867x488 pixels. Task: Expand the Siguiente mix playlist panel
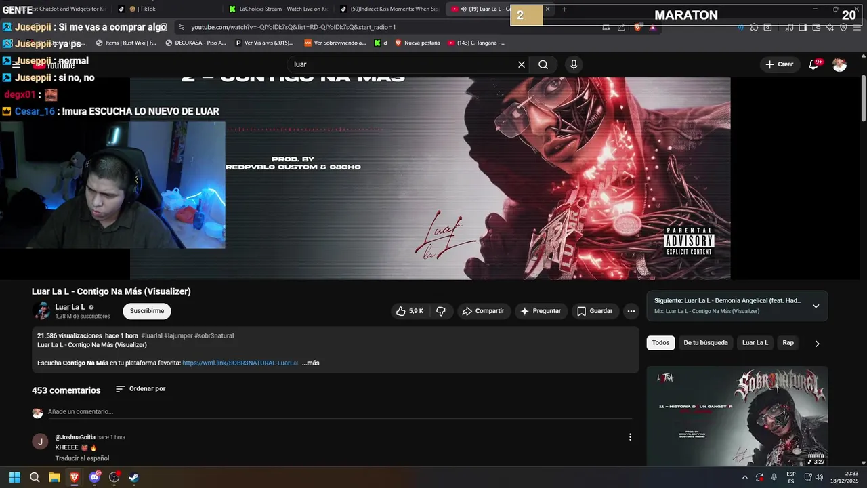click(x=816, y=306)
